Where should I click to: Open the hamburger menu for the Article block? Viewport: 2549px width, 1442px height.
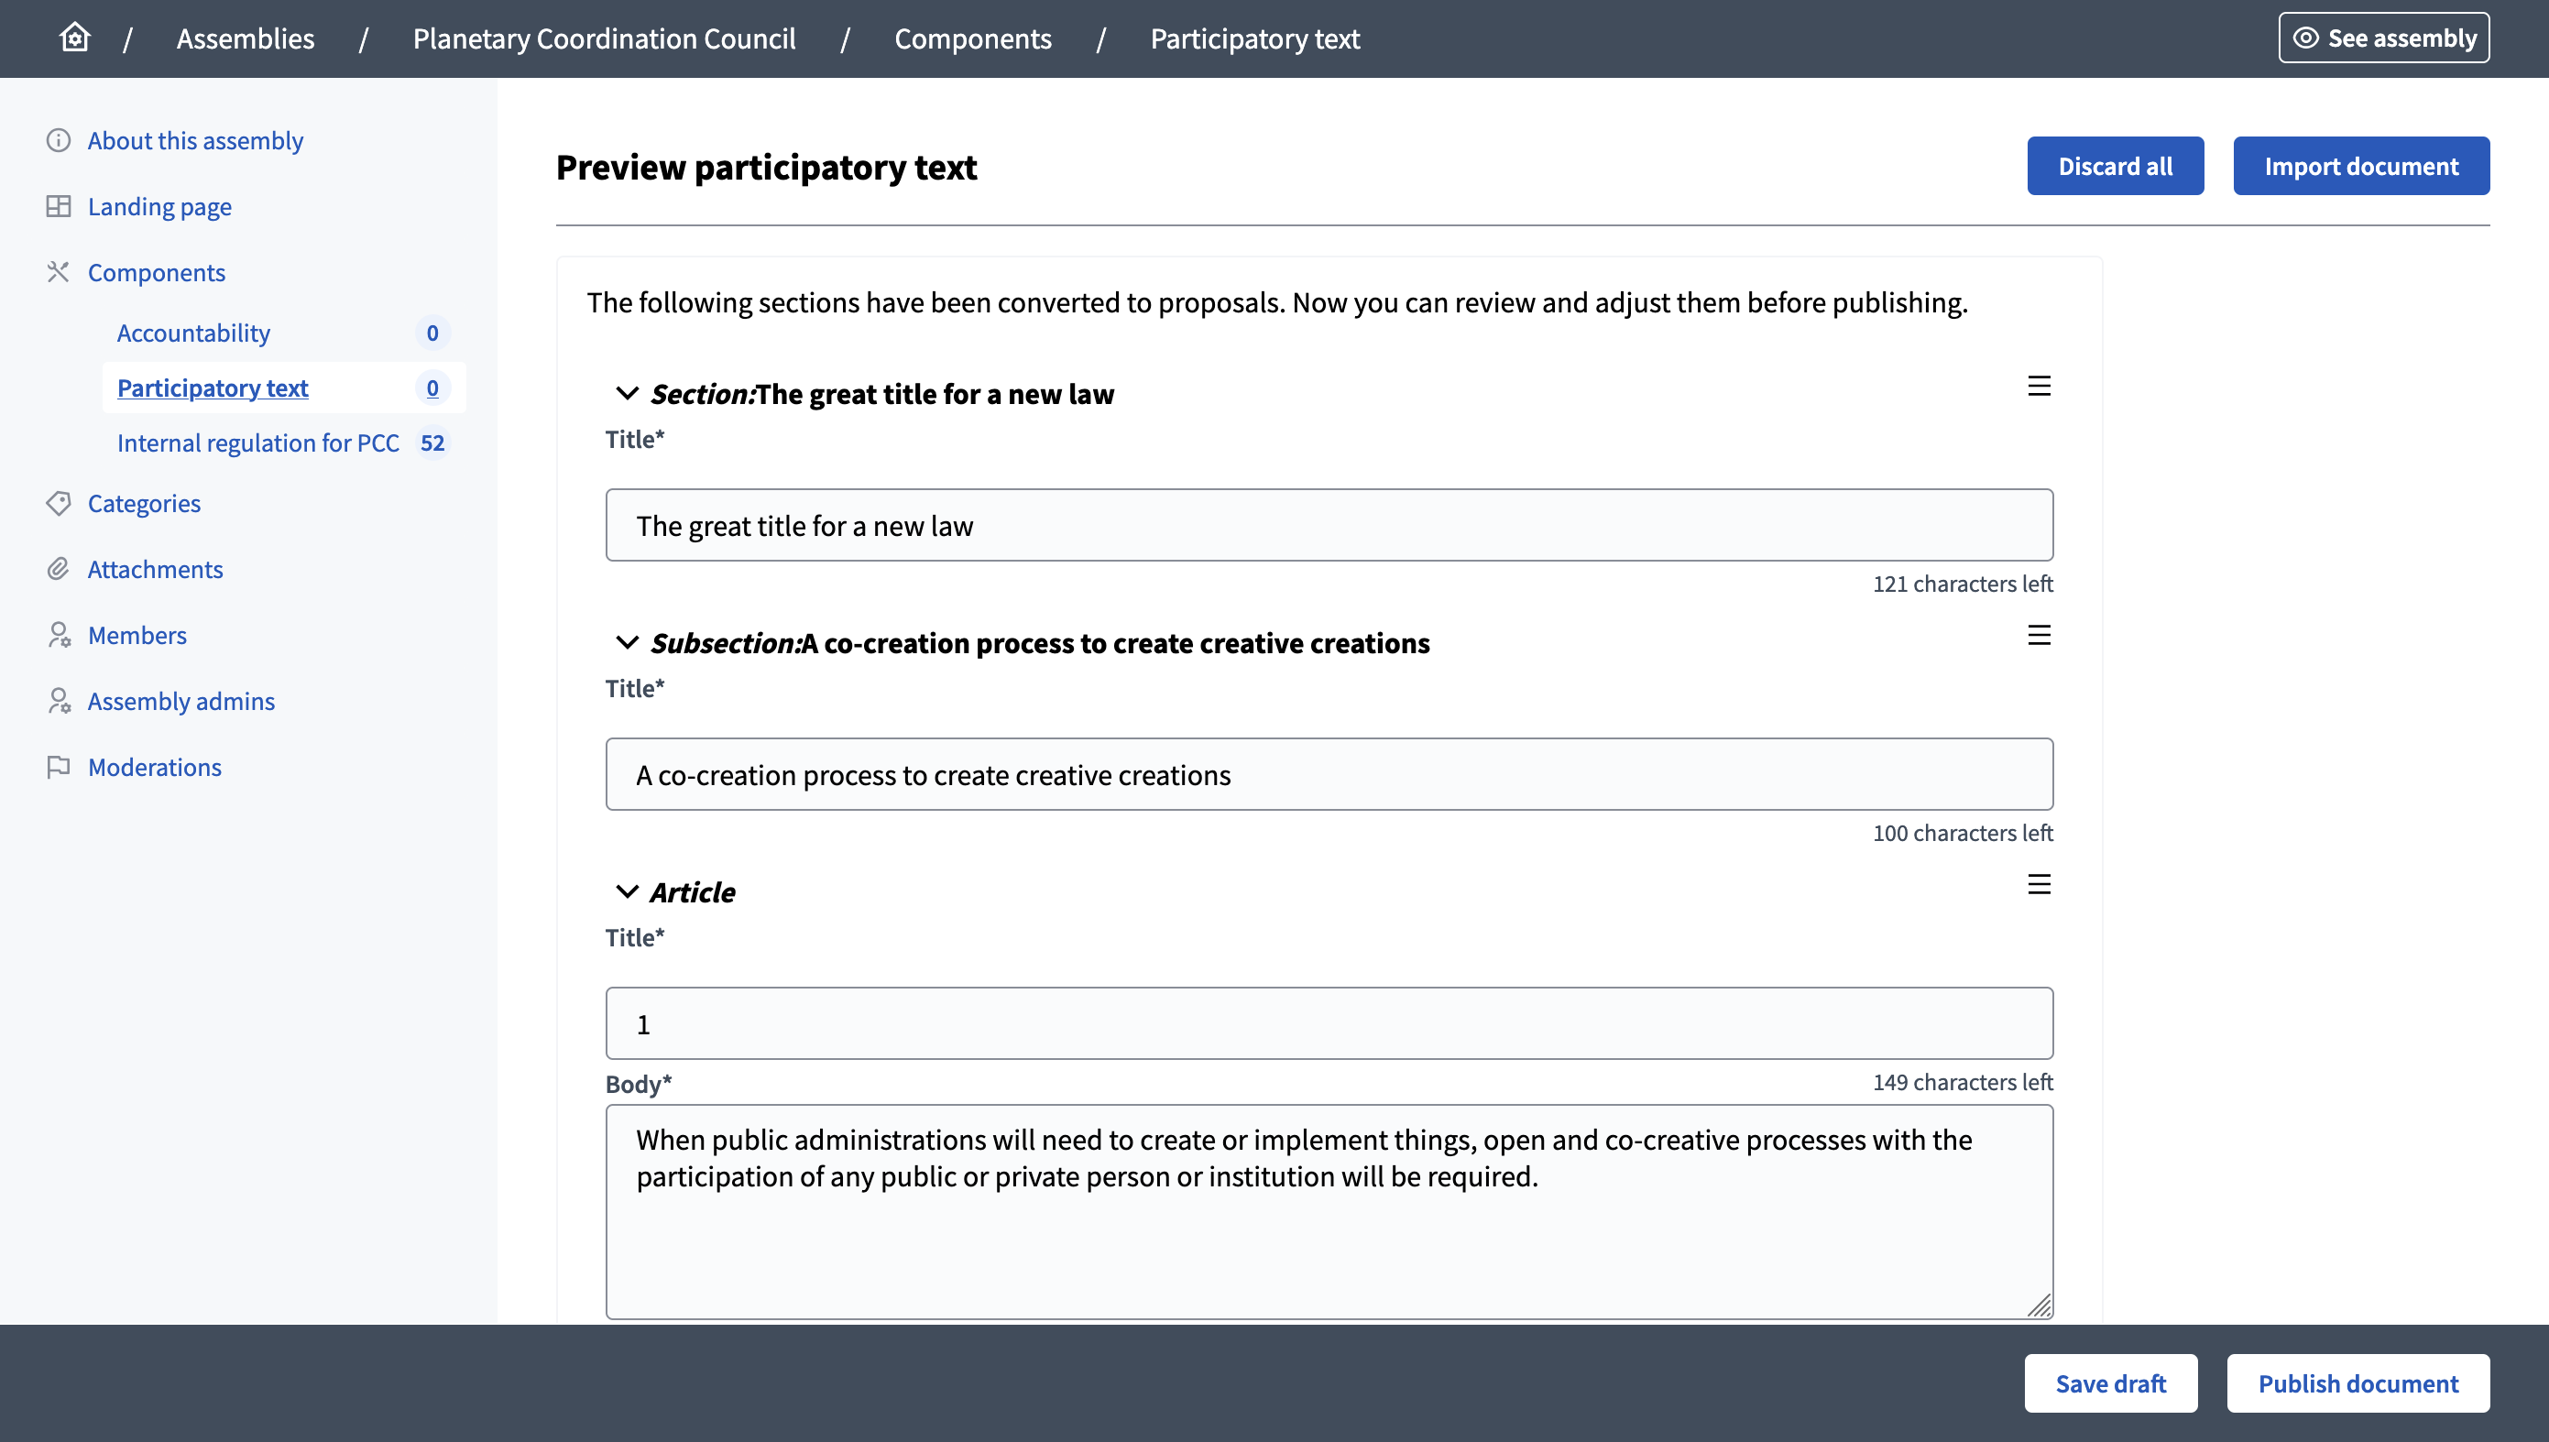point(2038,884)
